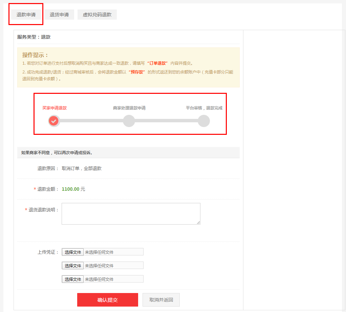Select the 虚拟兑码退款 tab
346x312 pixels.
tap(97, 15)
